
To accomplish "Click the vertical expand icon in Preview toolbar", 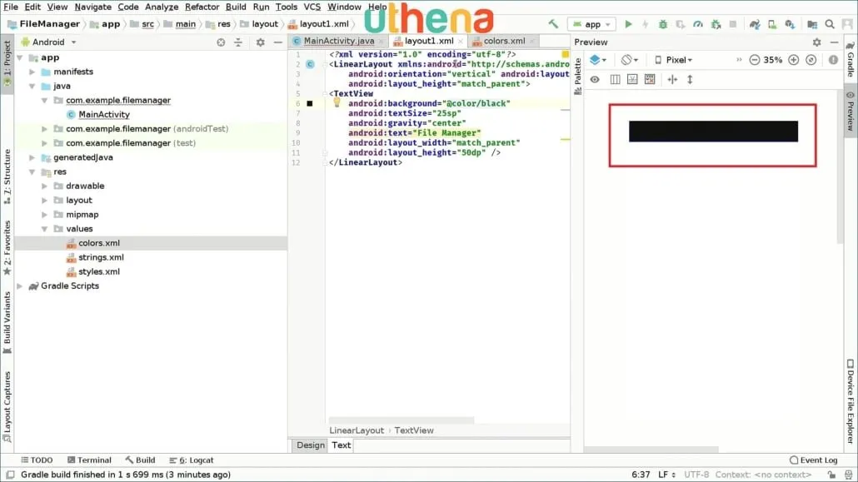I will tap(690, 79).
